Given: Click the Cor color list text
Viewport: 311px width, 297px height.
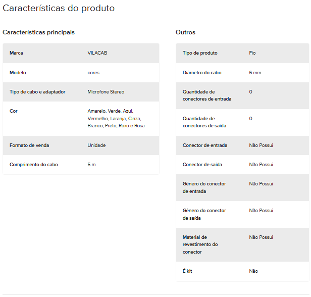Looking at the screenshot, I should point(116,118).
